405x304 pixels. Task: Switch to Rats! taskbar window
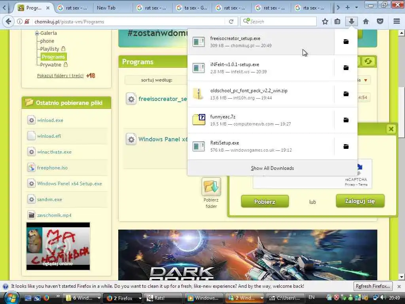click(163, 298)
